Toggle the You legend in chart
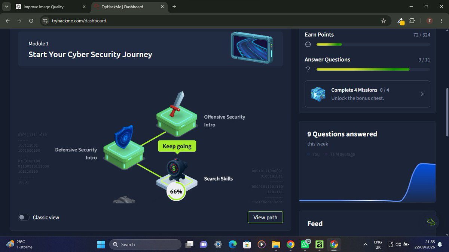Screen dimensions: 449x252 314,154
